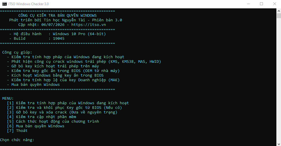Maximize the ITSO Windows Checker window
The height and width of the screenshot is (146, 281).
[261, 4]
